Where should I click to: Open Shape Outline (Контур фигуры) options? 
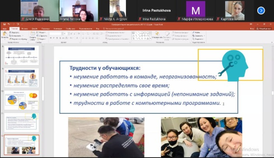(180, 36)
